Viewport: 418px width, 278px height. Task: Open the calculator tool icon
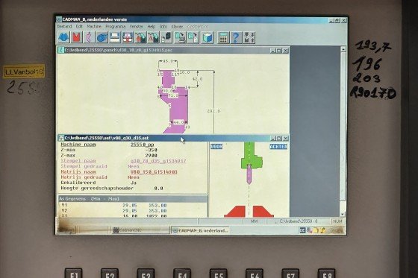(223, 37)
